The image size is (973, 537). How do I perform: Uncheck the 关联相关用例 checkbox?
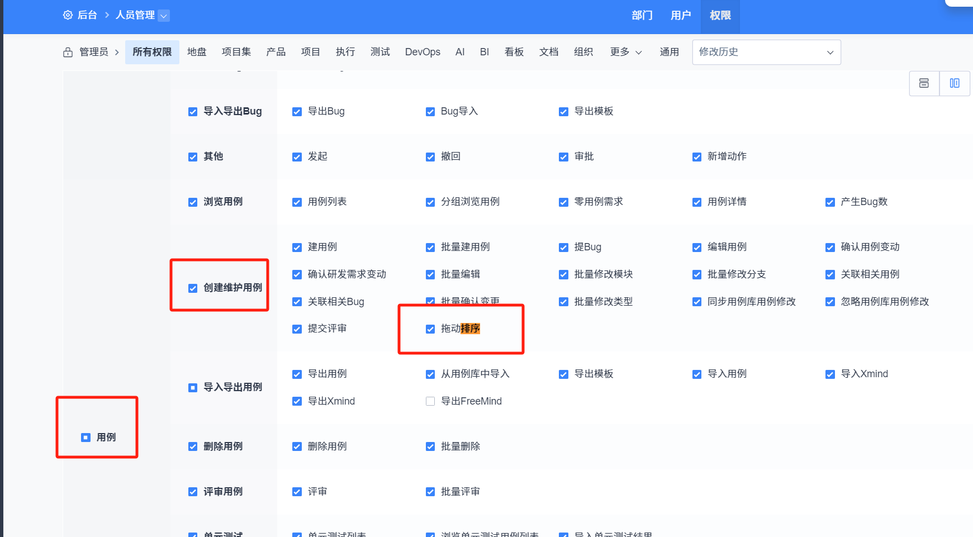click(x=830, y=275)
